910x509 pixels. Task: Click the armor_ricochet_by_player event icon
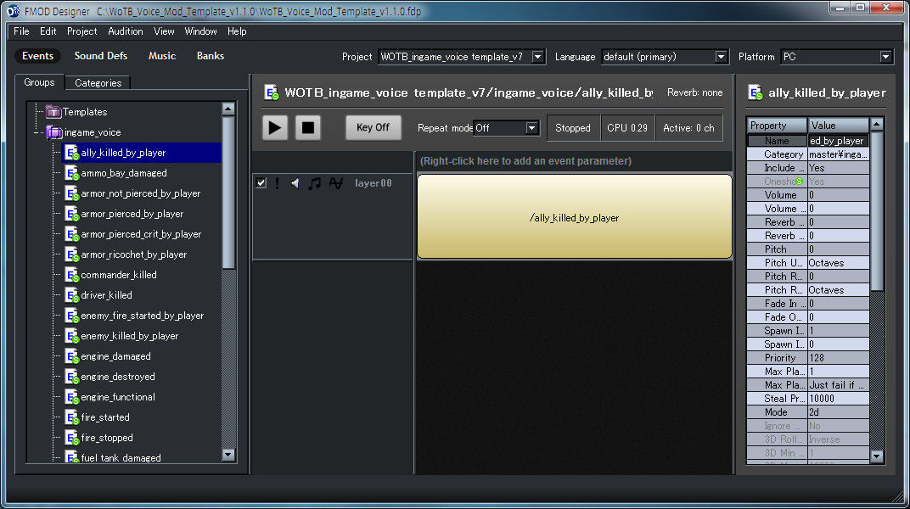[72, 255]
